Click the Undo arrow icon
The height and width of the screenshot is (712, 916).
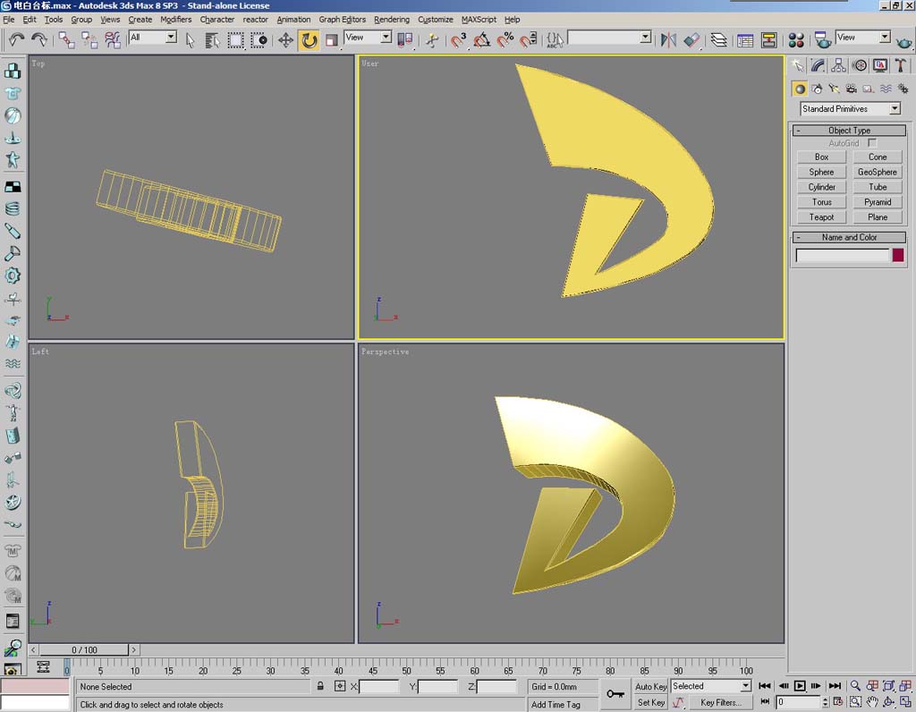click(16, 39)
